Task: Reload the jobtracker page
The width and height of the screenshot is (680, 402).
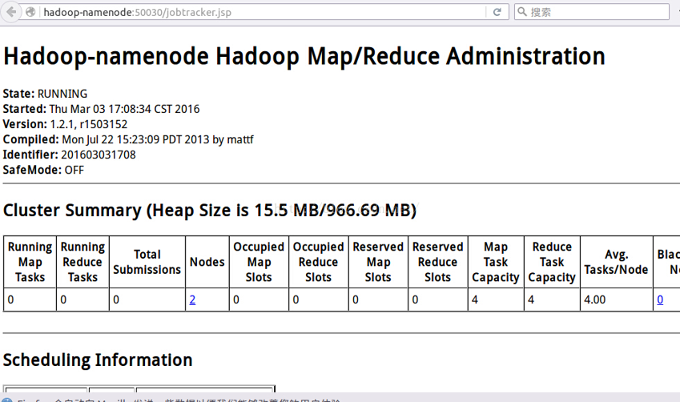Action: (497, 12)
